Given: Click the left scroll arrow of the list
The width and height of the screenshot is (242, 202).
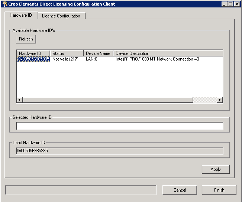Looking at the screenshot, I should coord(20,100).
